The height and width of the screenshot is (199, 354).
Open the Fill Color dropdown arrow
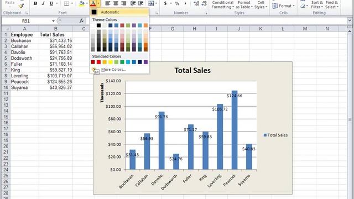click(87, 3)
